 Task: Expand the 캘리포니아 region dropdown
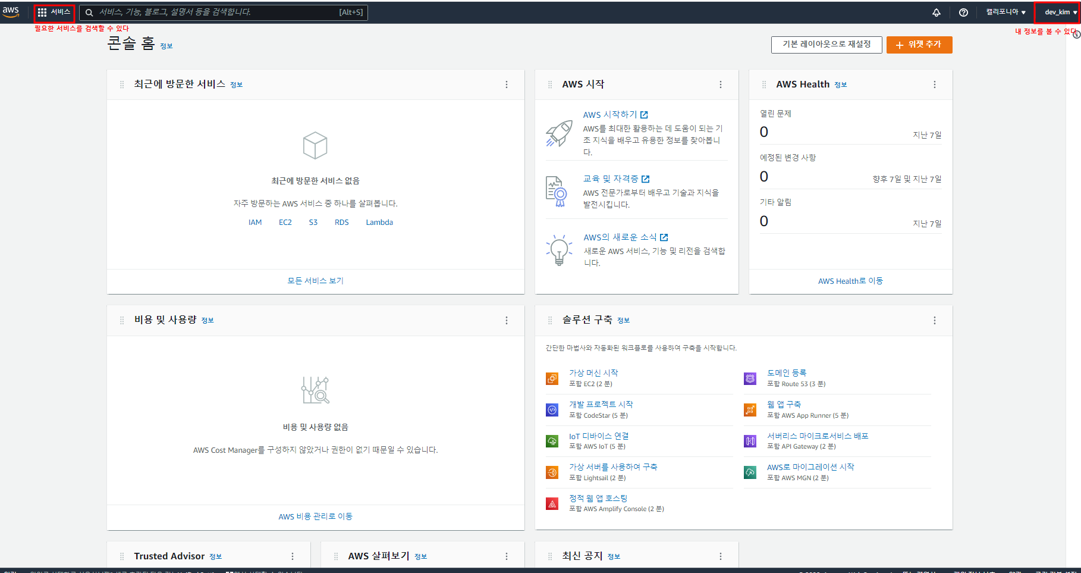(1006, 12)
